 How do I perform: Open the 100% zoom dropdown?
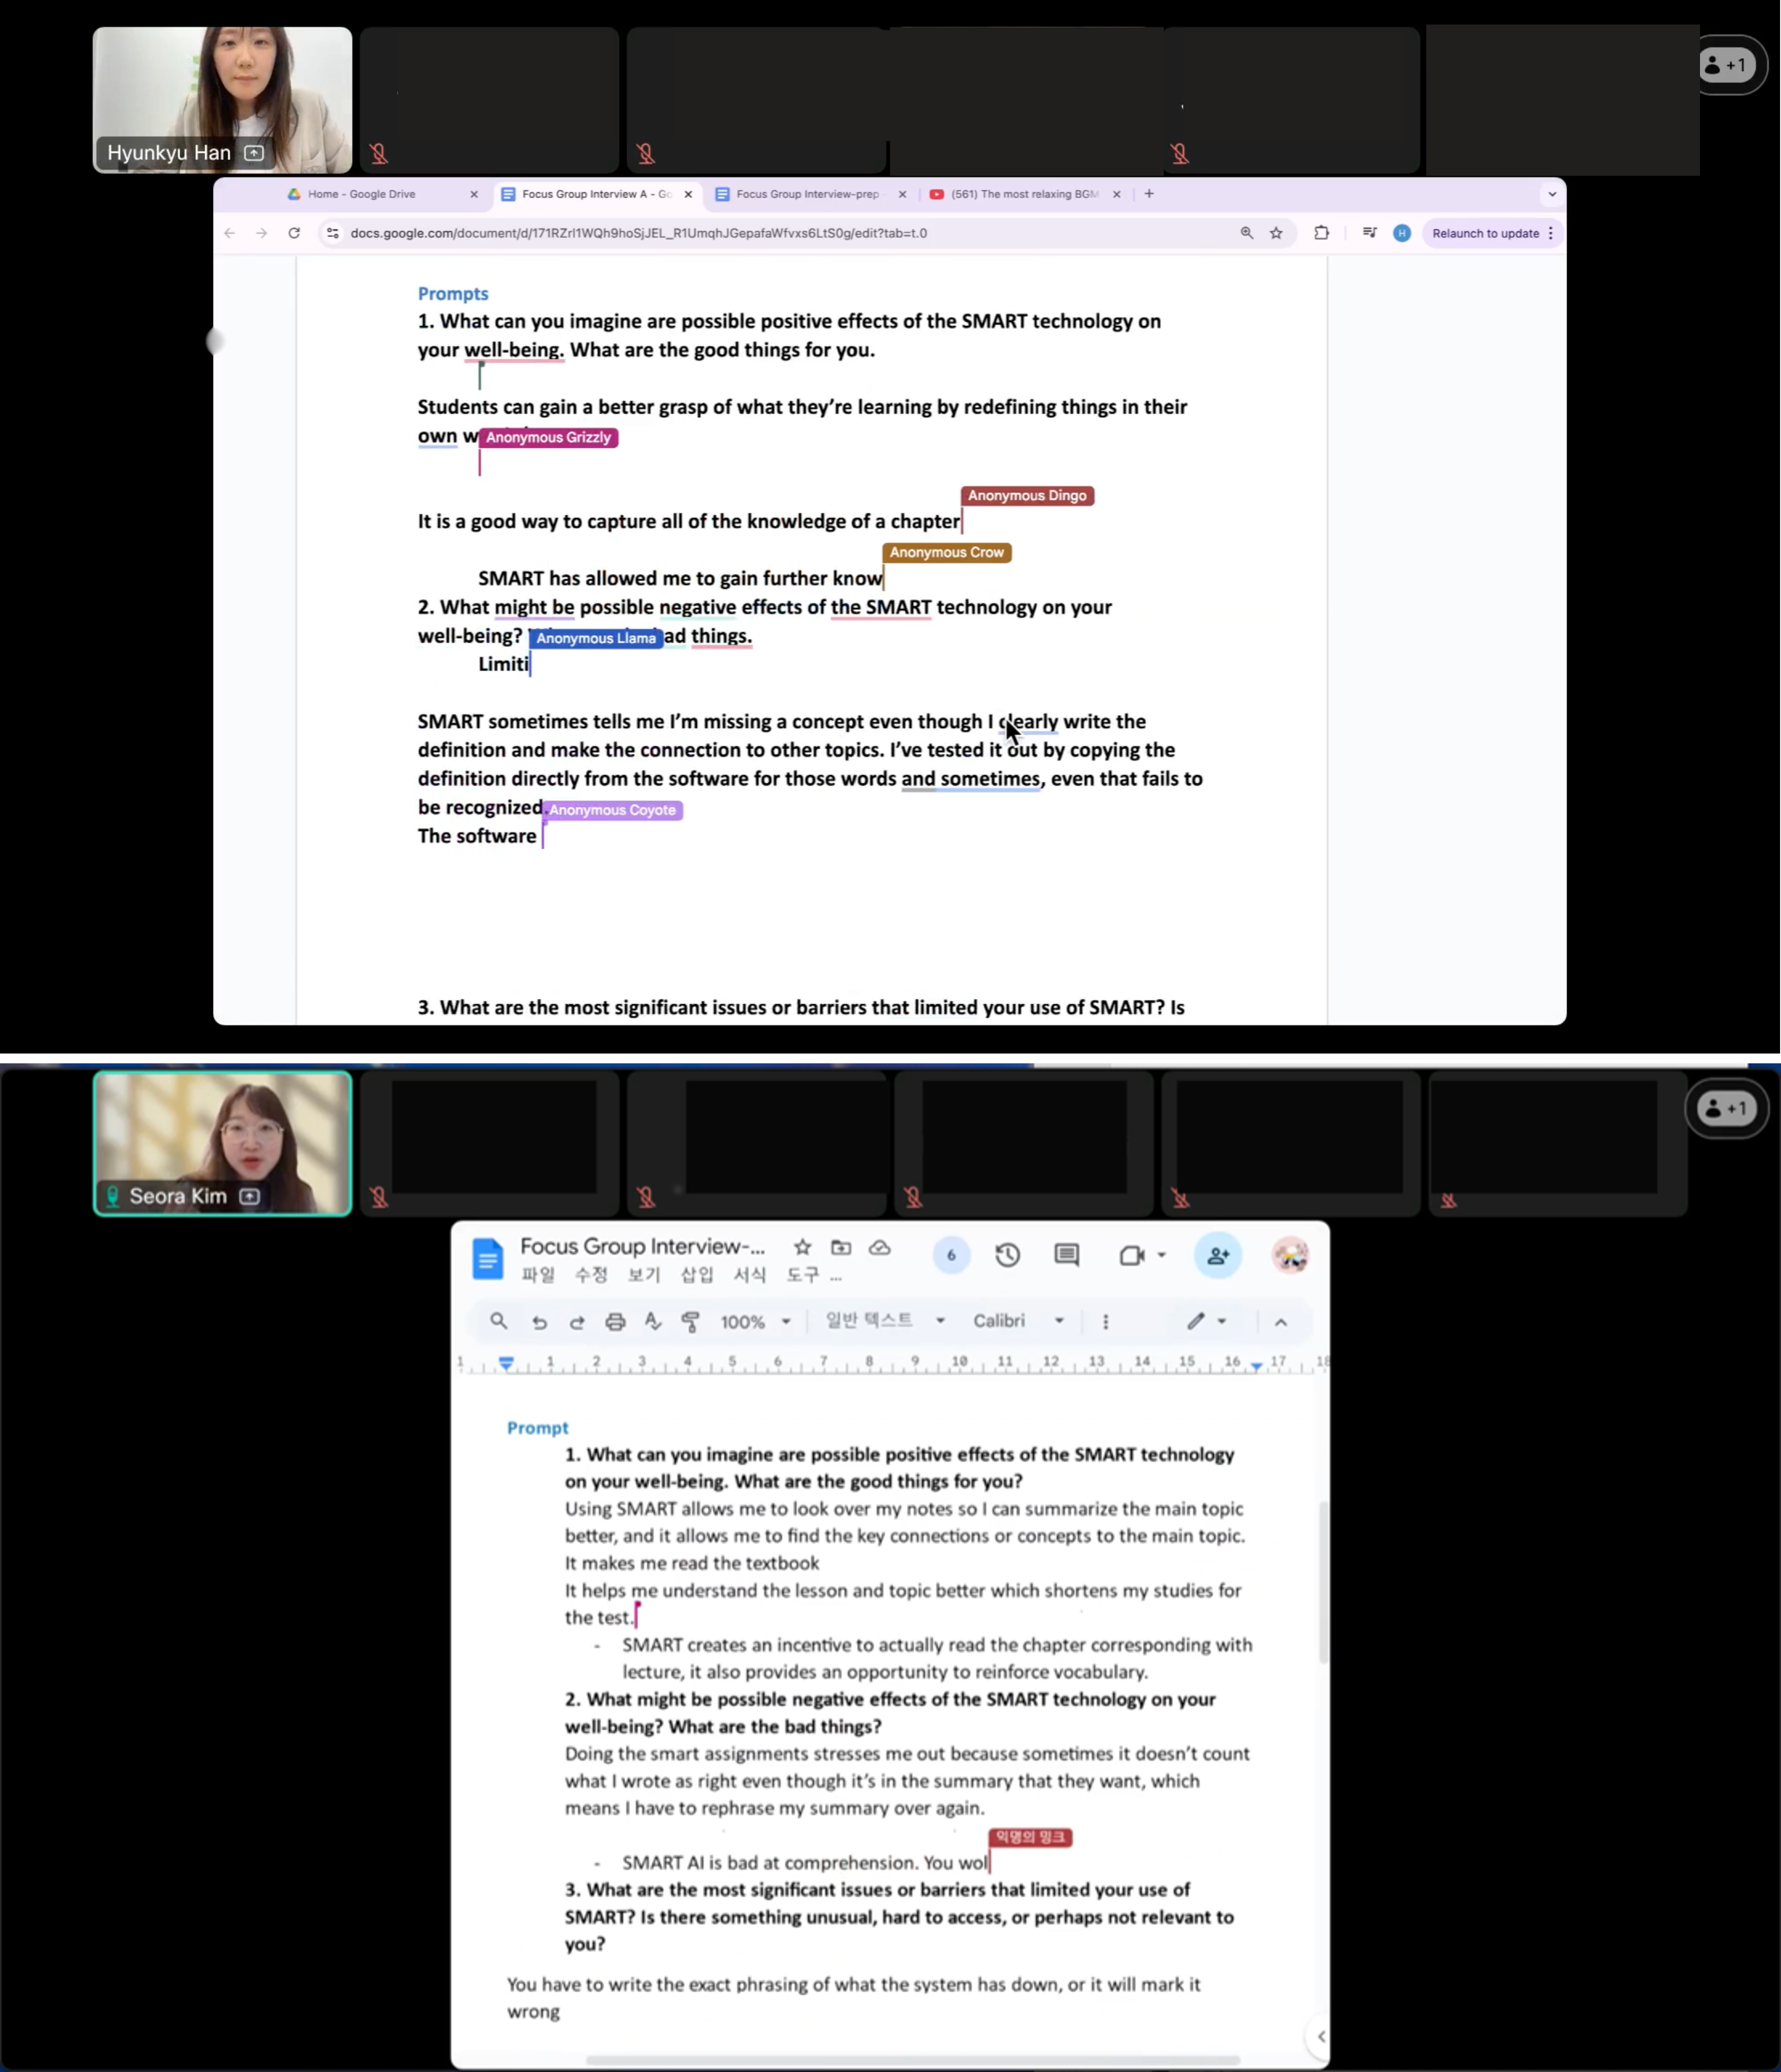click(x=755, y=1322)
